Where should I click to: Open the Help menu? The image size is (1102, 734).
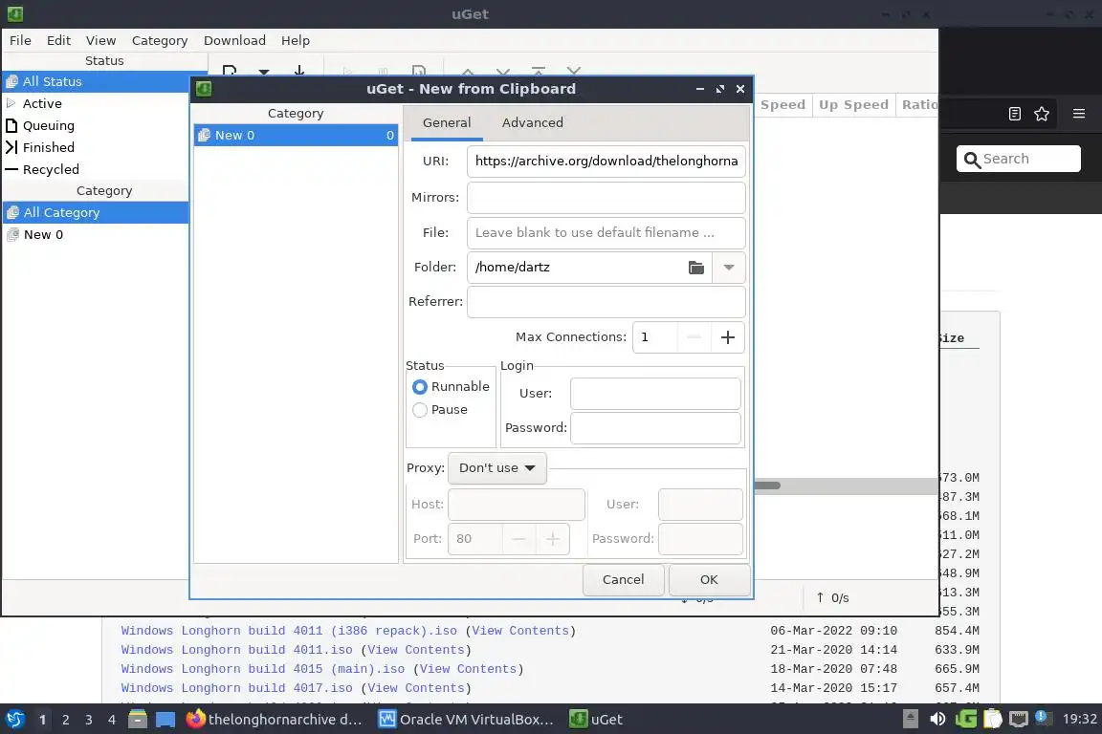[296, 41]
